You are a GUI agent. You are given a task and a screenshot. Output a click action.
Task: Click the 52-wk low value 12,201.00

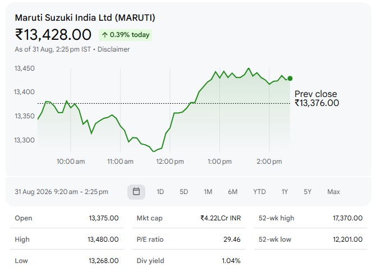click(x=347, y=239)
